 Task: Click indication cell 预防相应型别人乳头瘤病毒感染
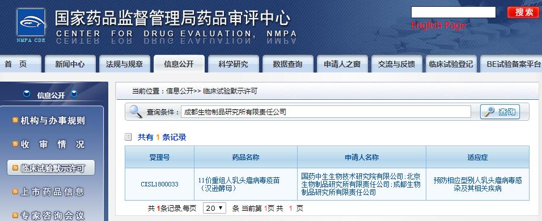(478, 184)
